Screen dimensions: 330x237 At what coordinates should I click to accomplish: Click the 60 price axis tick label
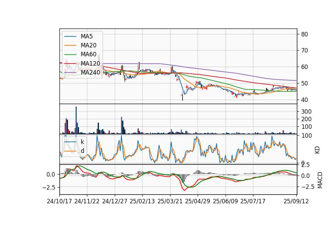305,67
